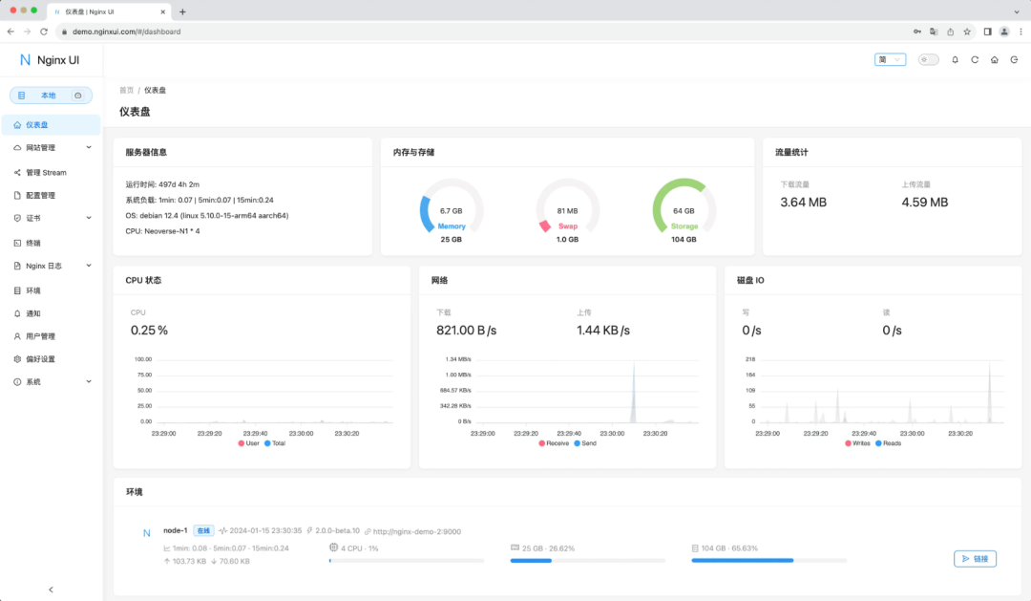Expand the Nginx 日志 submenu

click(52, 266)
